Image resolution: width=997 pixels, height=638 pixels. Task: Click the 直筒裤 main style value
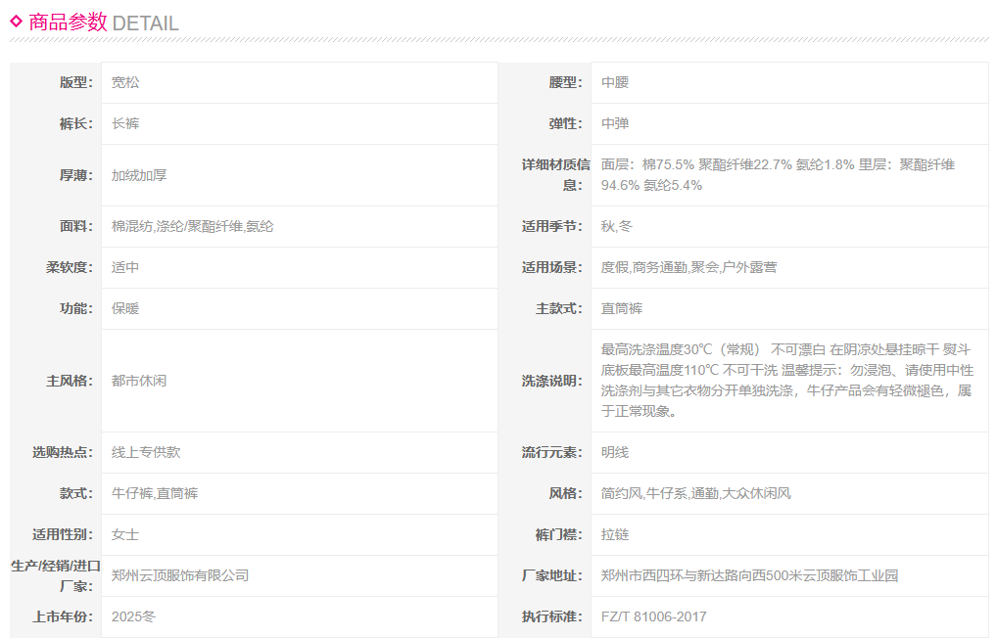click(x=622, y=308)
